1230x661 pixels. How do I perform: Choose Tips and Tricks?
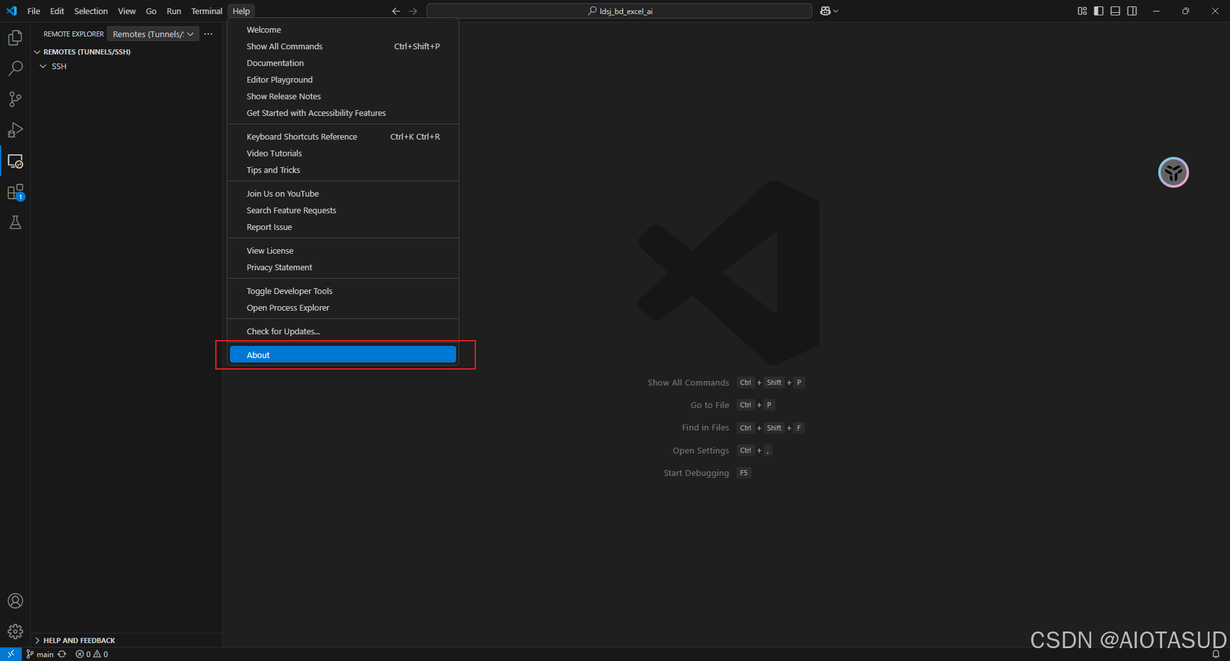[343, 170]
